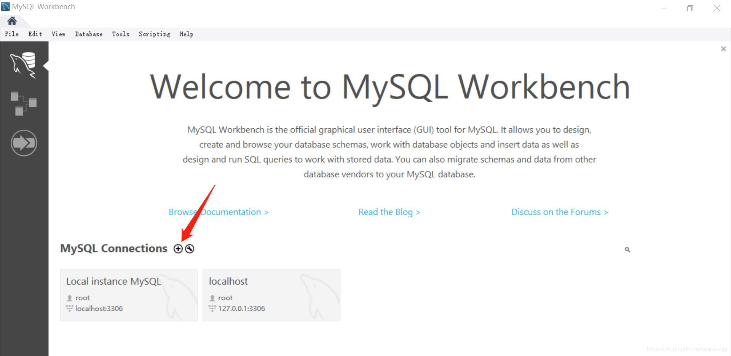Open Manage Connections wrench icon
This screenshot has height=356, width=731.
coord(190,249)
